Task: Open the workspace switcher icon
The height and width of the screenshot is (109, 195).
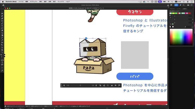Action: [192, 5]
